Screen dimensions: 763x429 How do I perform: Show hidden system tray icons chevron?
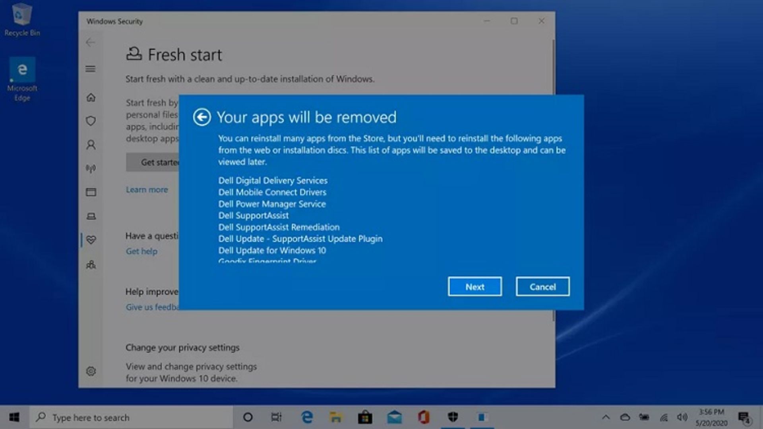pos(606,417)
